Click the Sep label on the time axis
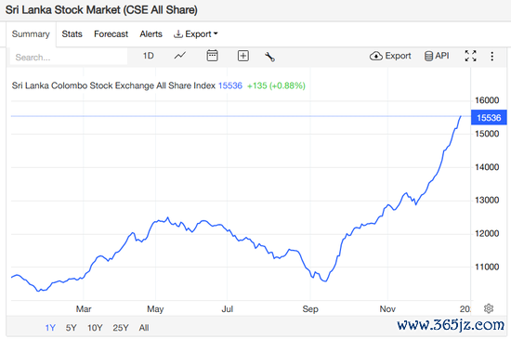 coord(310,308)
